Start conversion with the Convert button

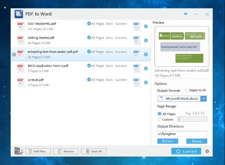coord(186,151)
